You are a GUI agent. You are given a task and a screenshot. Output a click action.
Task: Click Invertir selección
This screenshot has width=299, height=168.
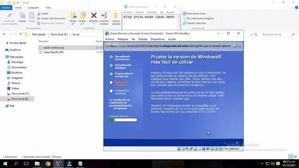click(194, 23)
